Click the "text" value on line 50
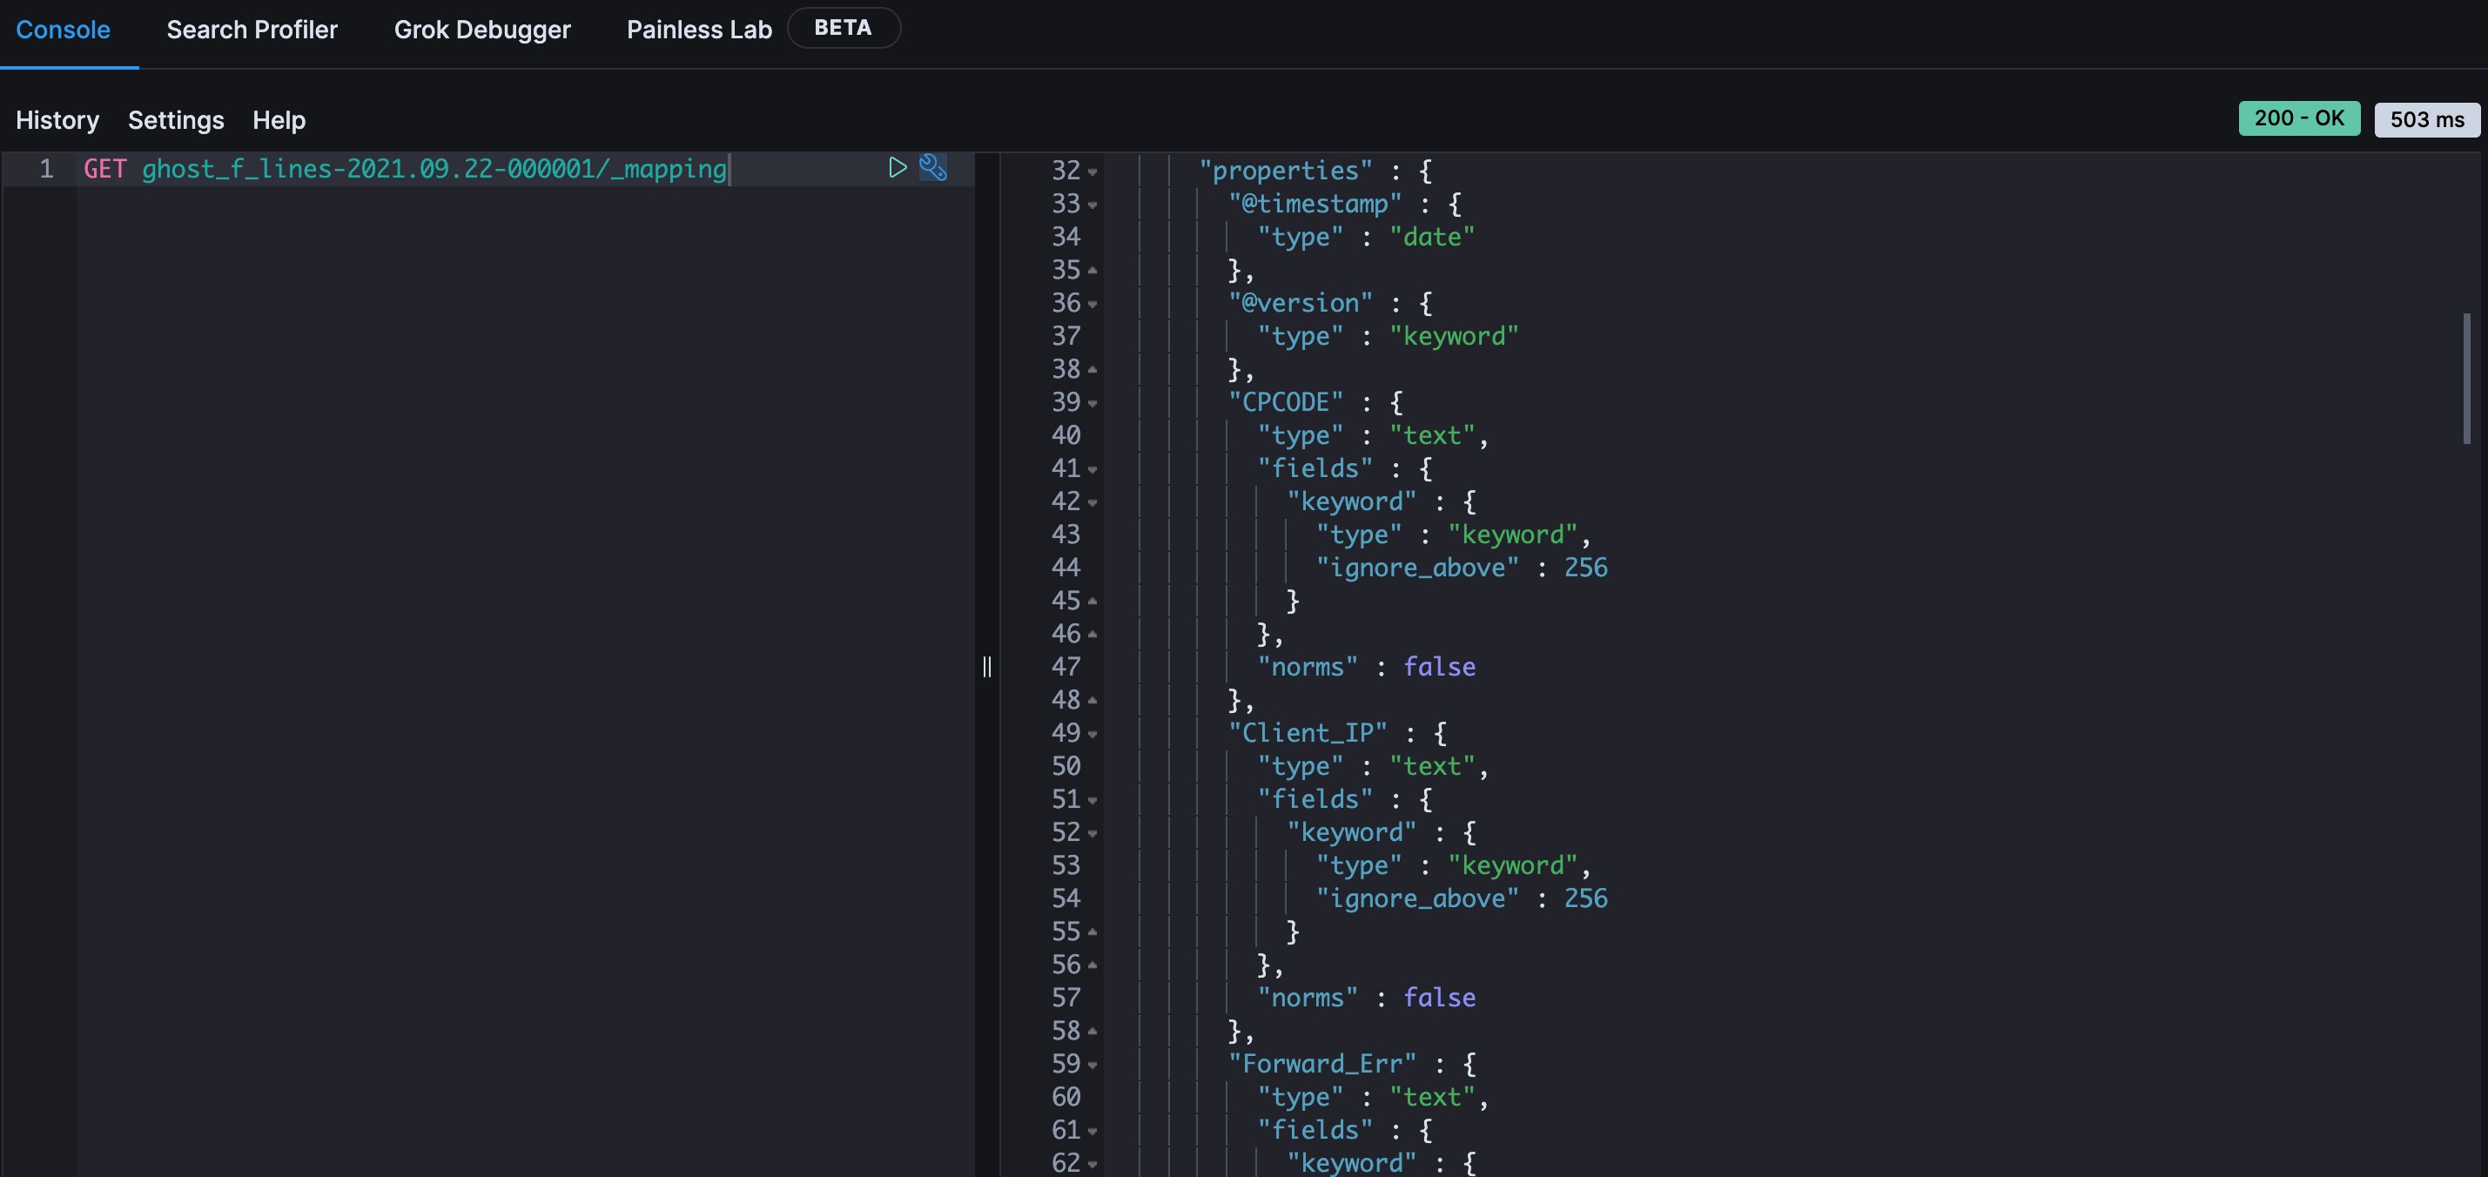Screen dimensions: 2488x1177 [x=1431, y=766]
